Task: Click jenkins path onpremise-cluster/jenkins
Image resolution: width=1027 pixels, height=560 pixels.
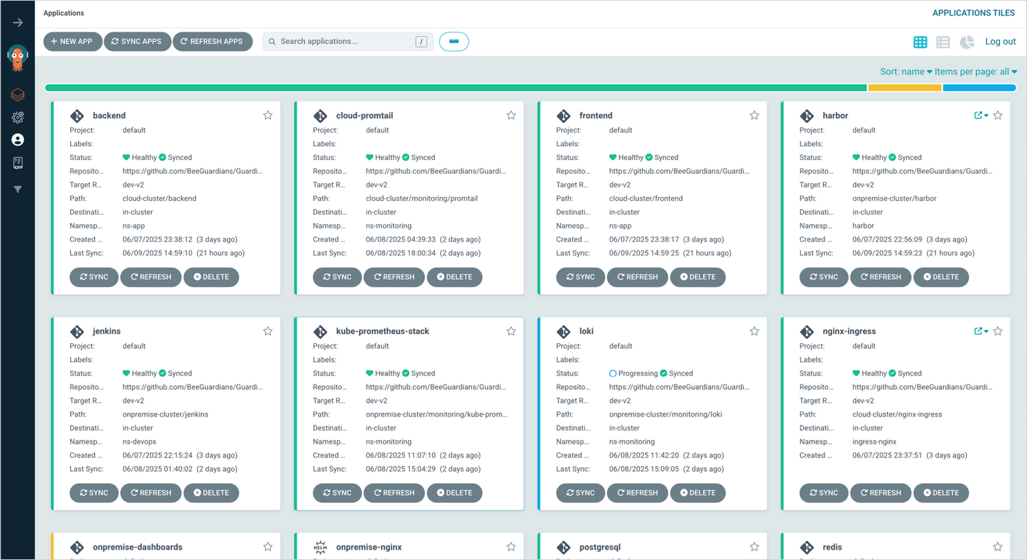Action: pyautogui.click(x=166, y=415)
